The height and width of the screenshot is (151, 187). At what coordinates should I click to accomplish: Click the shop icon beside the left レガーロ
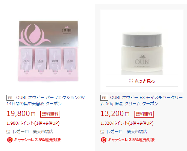[8, 132]
